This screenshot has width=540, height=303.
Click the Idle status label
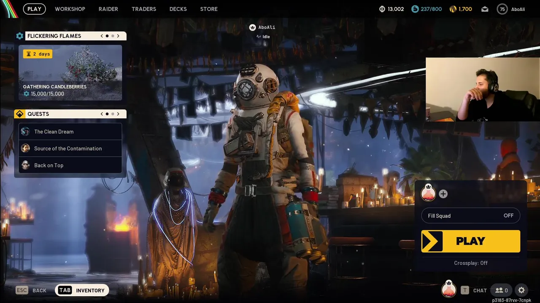click(x=266, y=37)
